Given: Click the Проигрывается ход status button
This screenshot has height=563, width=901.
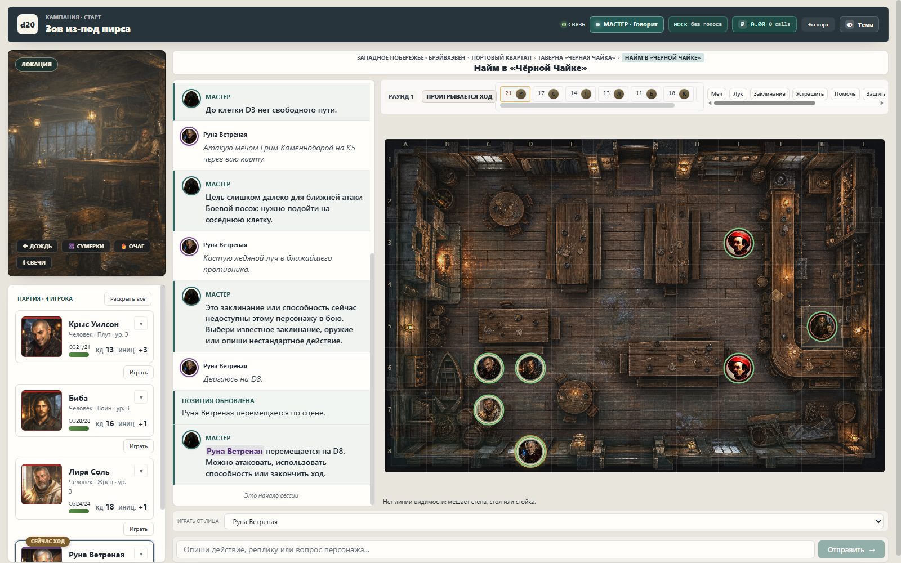Looking at the screenshot, I should pos(459,96).
